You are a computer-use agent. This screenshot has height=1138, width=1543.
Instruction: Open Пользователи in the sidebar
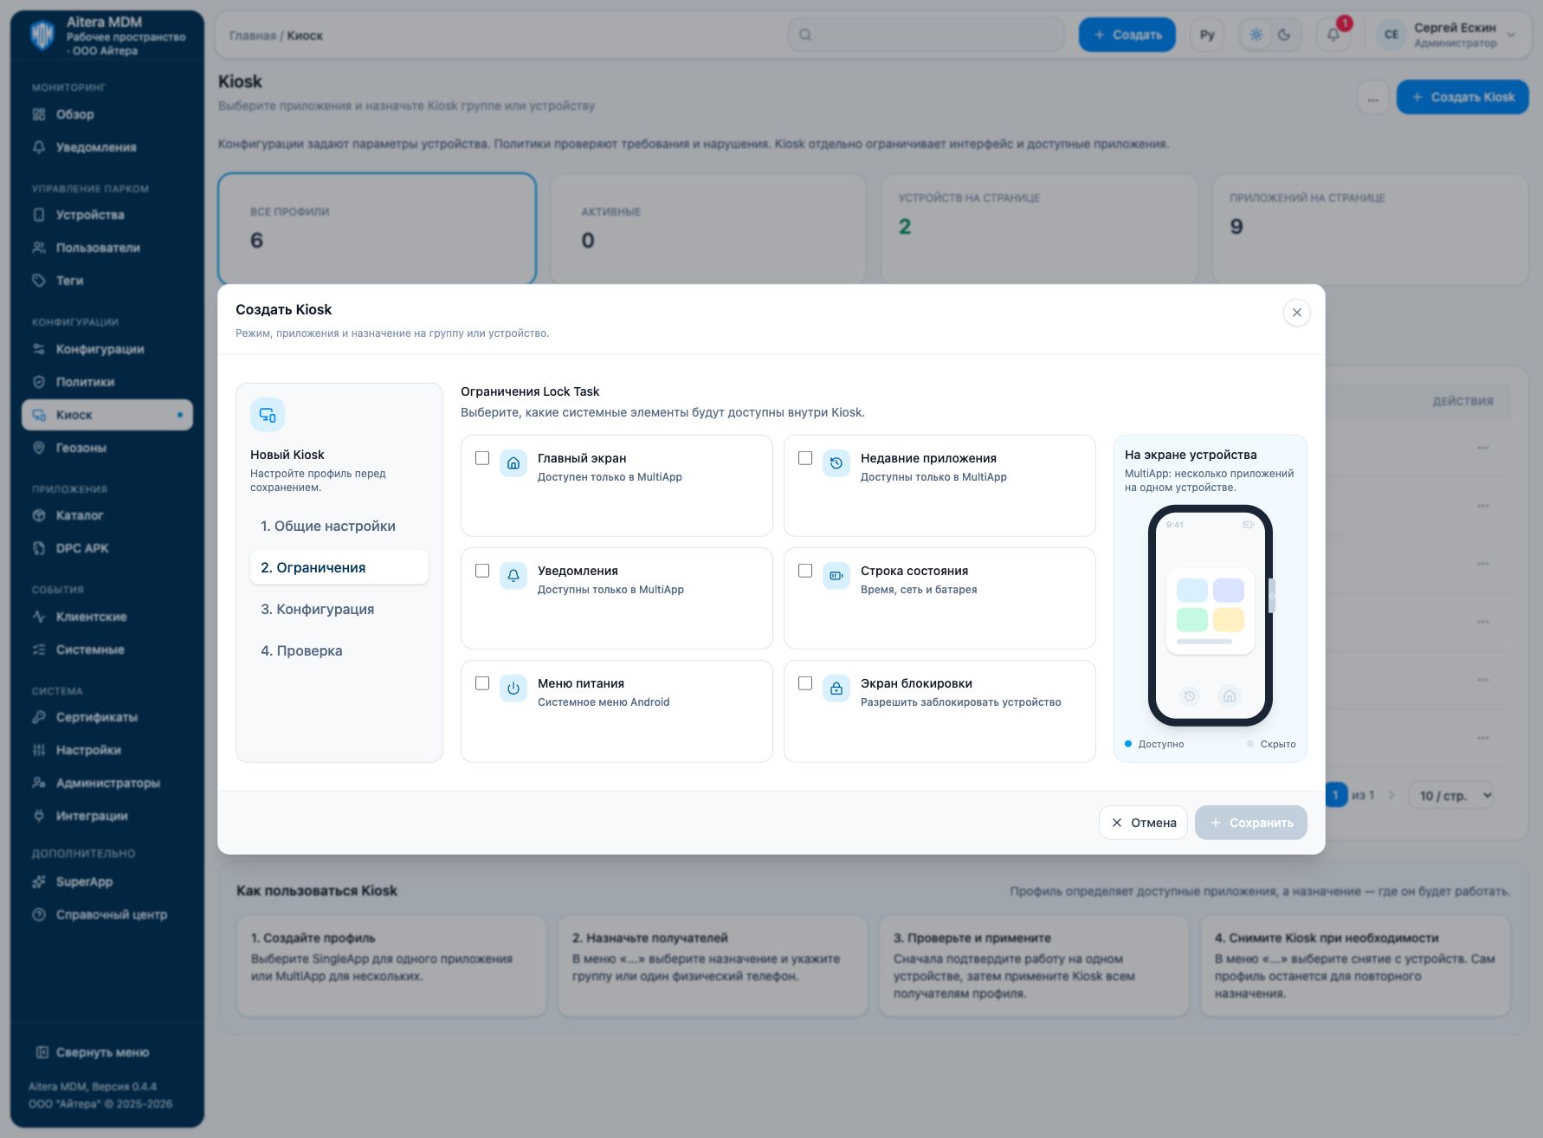tap(107, 248)
